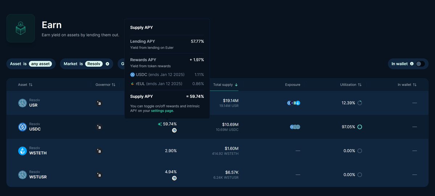Viewport: 435px width, 196px height.
Task: Open the Market is Resolv filter
Action: click(x=86, y=64)
